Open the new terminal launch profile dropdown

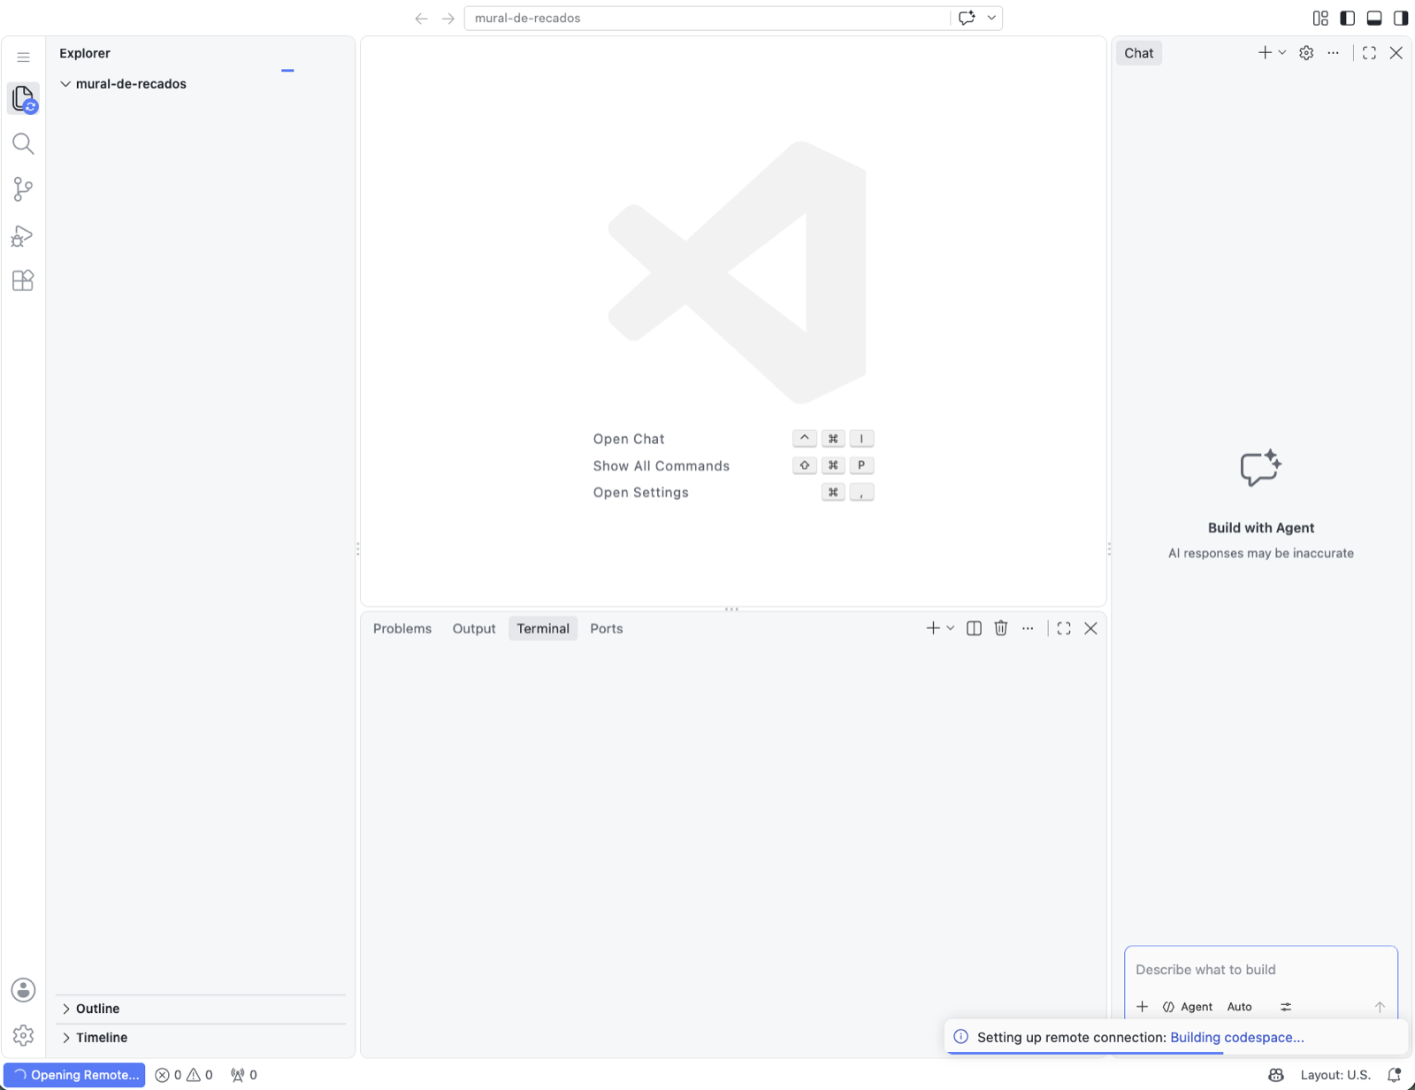pyautogui.click(x=951, y=628)
